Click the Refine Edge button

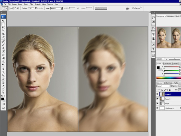[101, 8]
